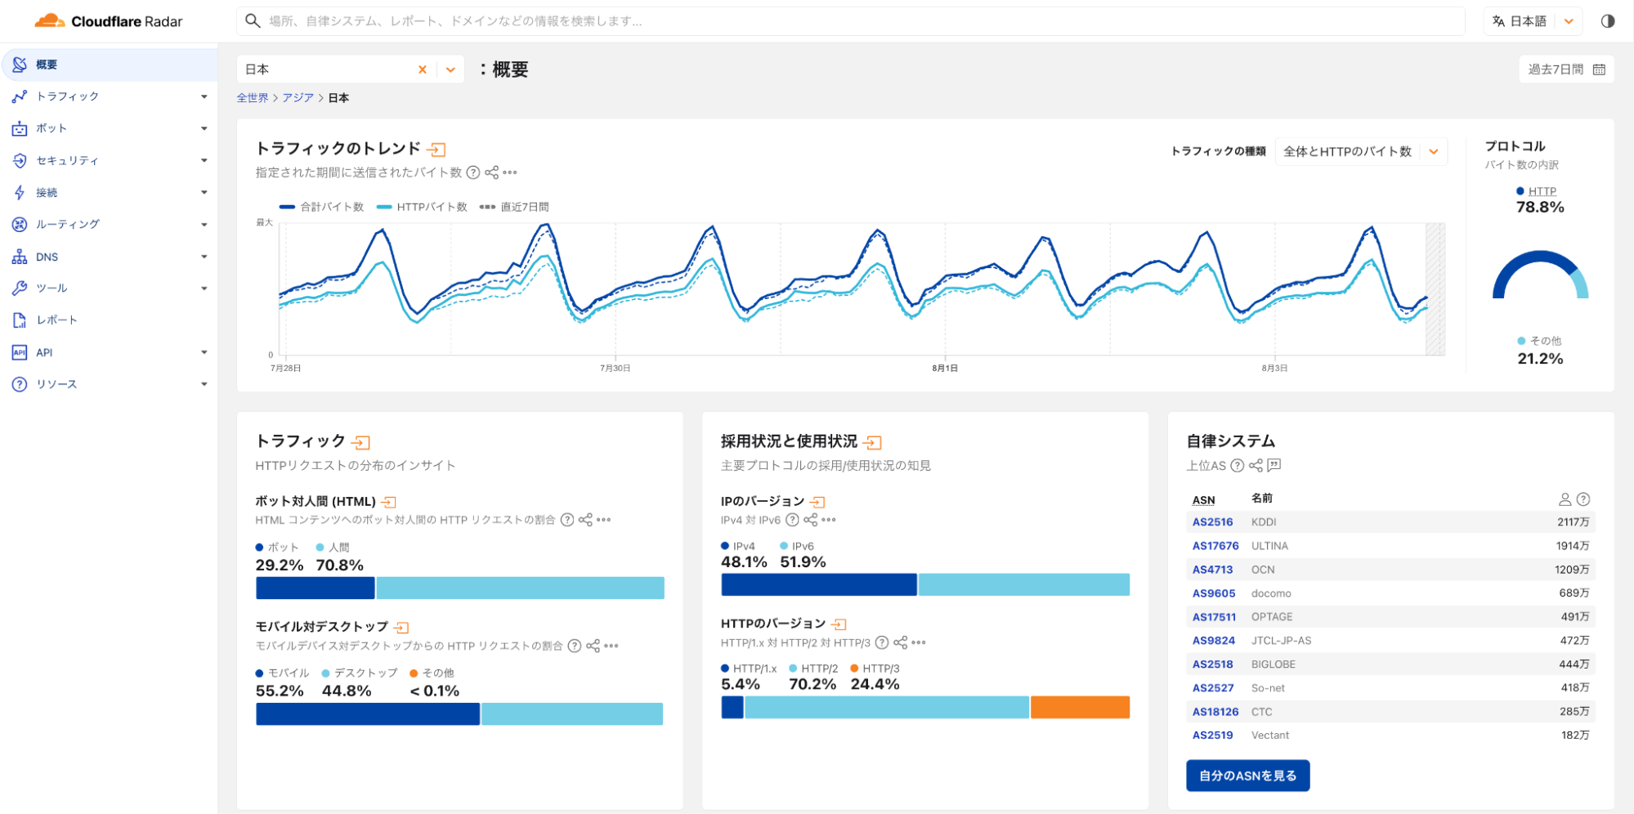Click the protocol gauge donut chart
This screenshot has height=814, width=1634.
tap(1540, 275)
